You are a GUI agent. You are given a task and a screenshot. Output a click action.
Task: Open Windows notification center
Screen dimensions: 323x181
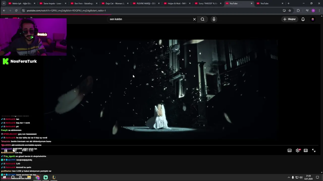(317, 177)
